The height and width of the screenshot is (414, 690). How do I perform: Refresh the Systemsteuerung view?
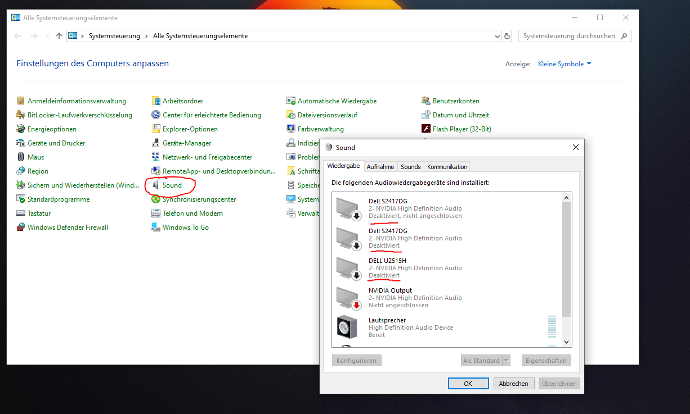click(x=507, y=36)
